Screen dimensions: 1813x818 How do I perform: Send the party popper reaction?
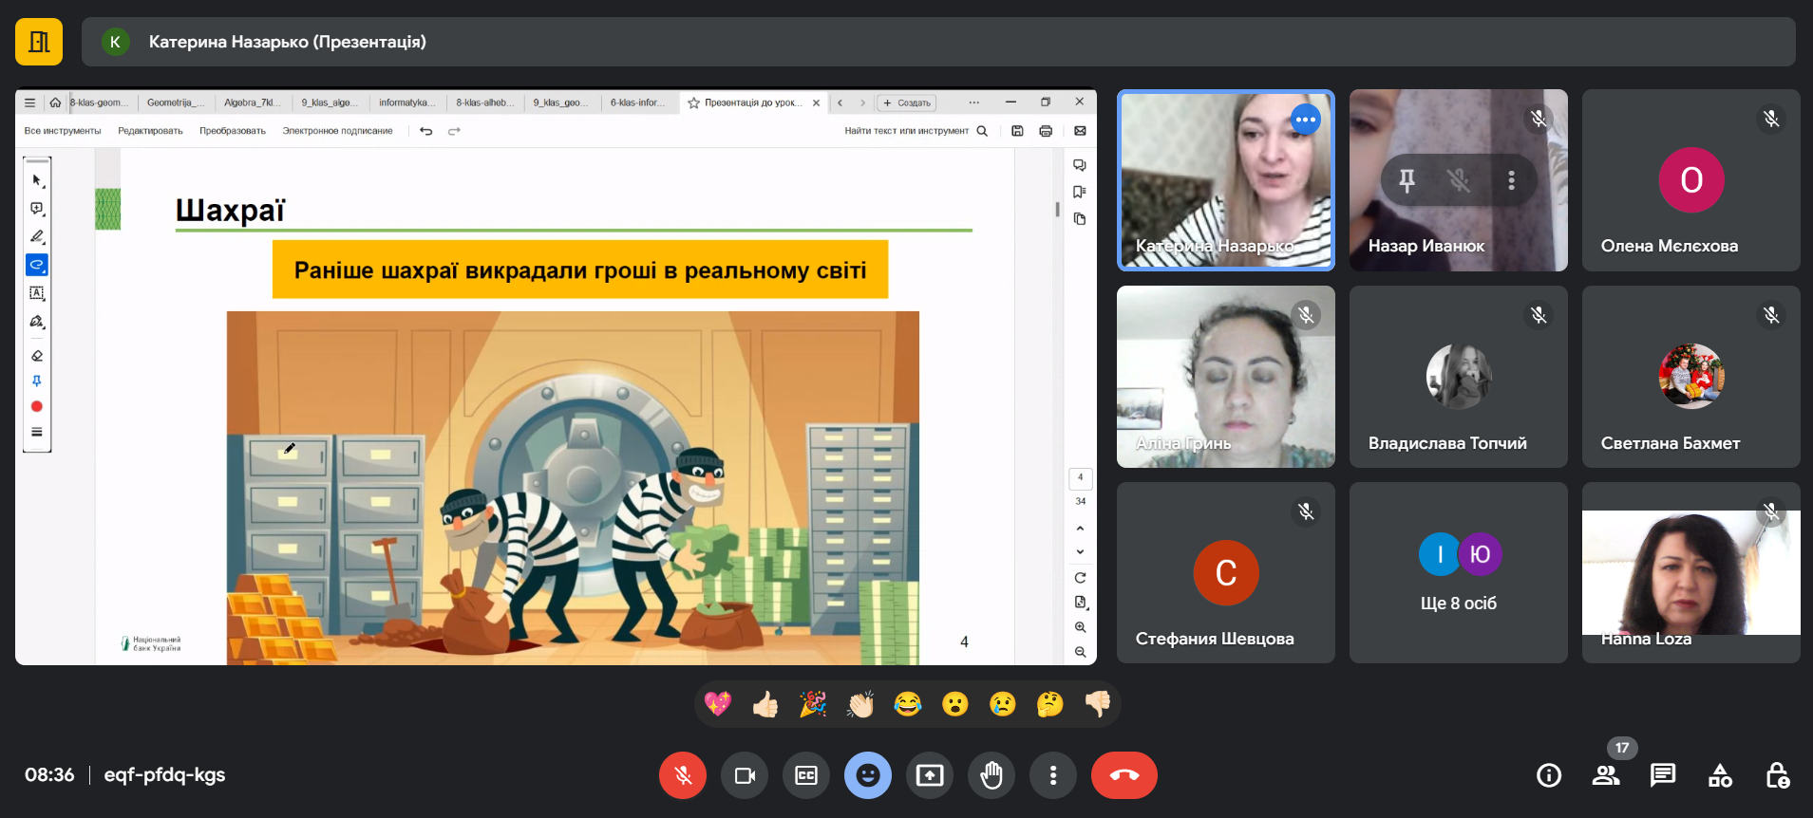(x=812, y=704)
